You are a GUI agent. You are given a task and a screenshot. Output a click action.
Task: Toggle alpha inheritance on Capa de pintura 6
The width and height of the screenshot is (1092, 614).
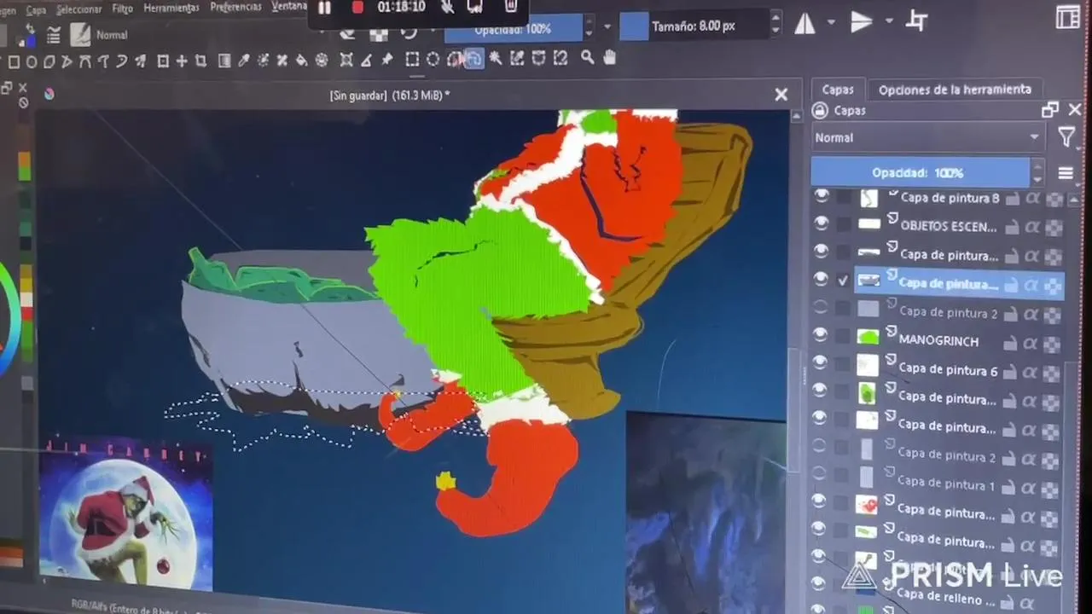point(1031,371)
